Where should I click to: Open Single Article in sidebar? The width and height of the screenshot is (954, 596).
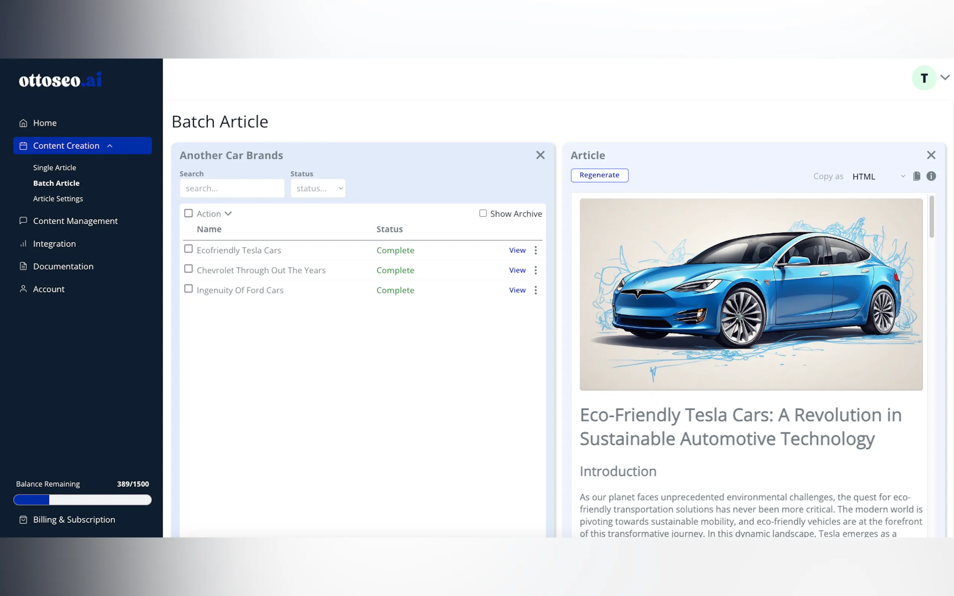[54, 167]
